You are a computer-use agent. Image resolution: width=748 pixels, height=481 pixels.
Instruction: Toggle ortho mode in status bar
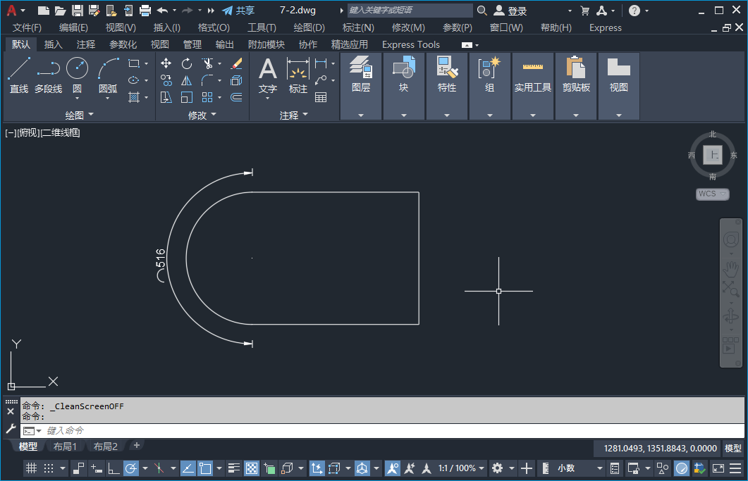(x=114, y=468)
